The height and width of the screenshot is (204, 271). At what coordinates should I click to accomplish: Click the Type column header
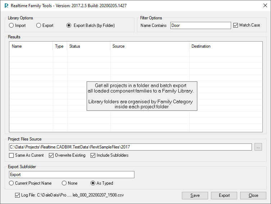click(60, 46)
